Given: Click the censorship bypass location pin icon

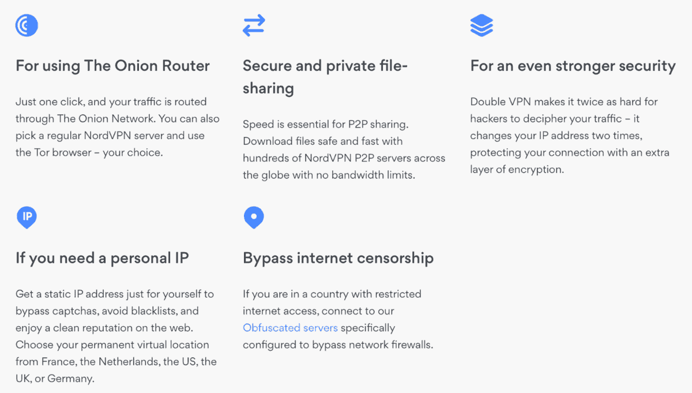Looking at the screenshot, I should 254,218.
